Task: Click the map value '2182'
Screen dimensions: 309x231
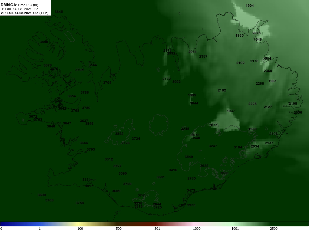Action: click(222, 90)
